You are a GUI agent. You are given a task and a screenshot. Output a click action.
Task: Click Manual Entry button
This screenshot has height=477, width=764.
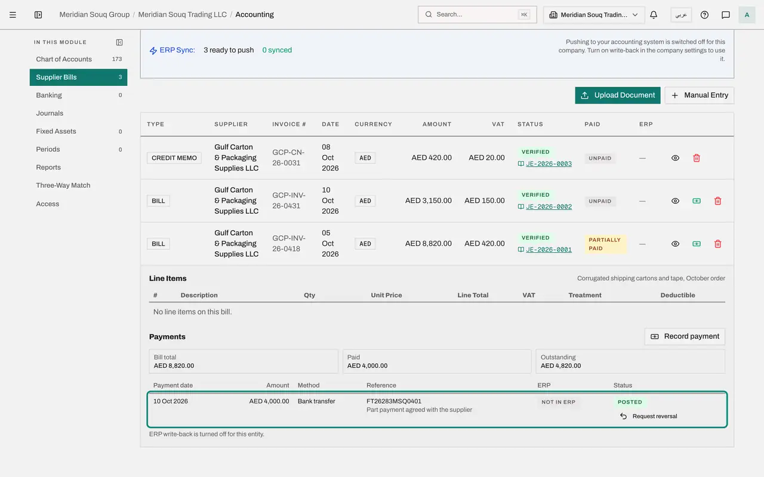tap(700, 95)
